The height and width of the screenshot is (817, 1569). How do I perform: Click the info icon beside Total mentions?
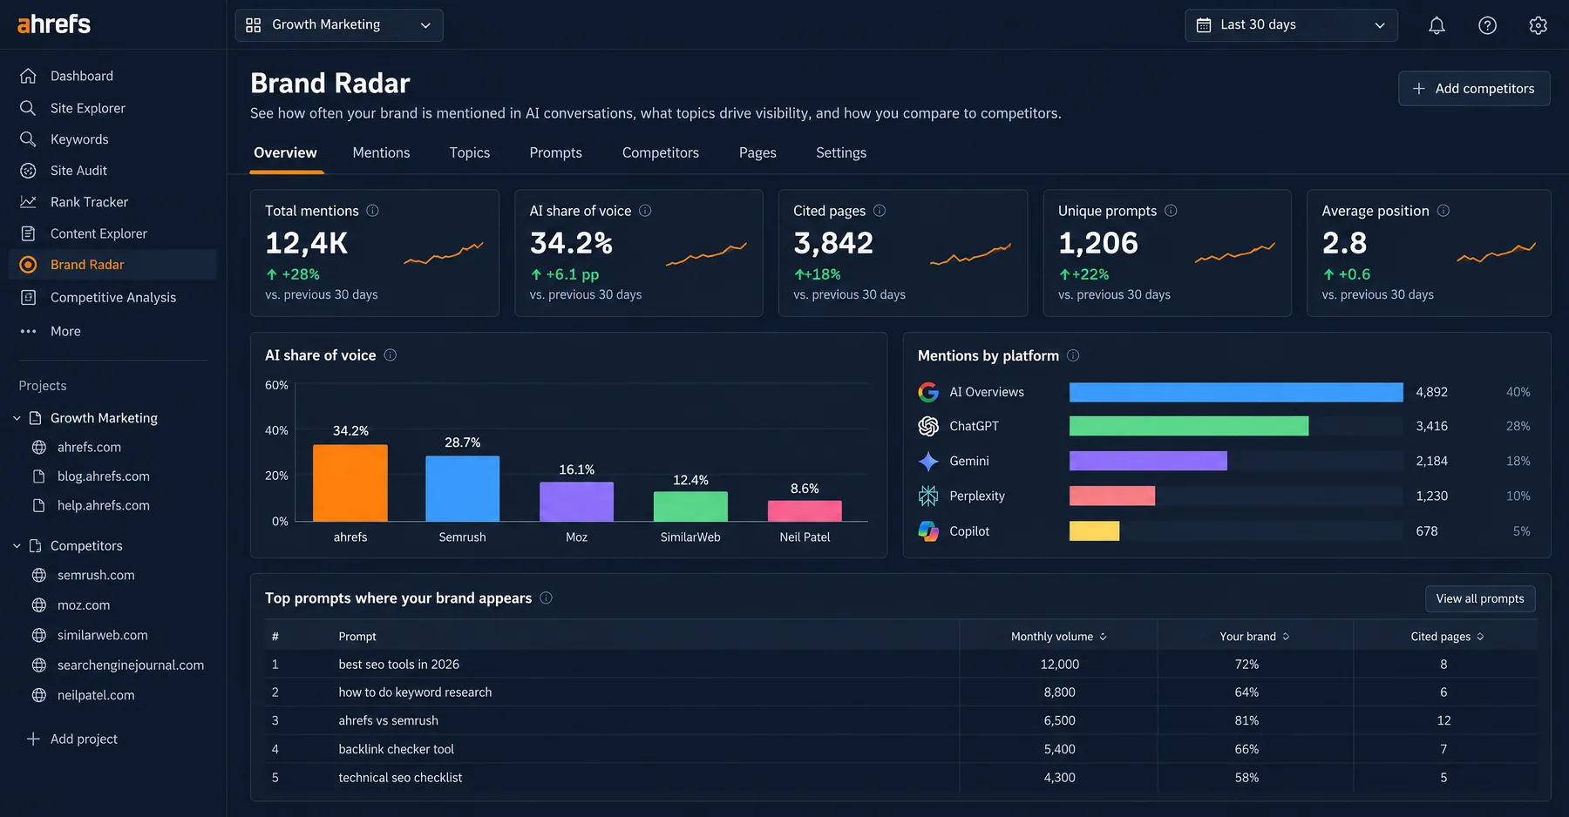point(372,211)
